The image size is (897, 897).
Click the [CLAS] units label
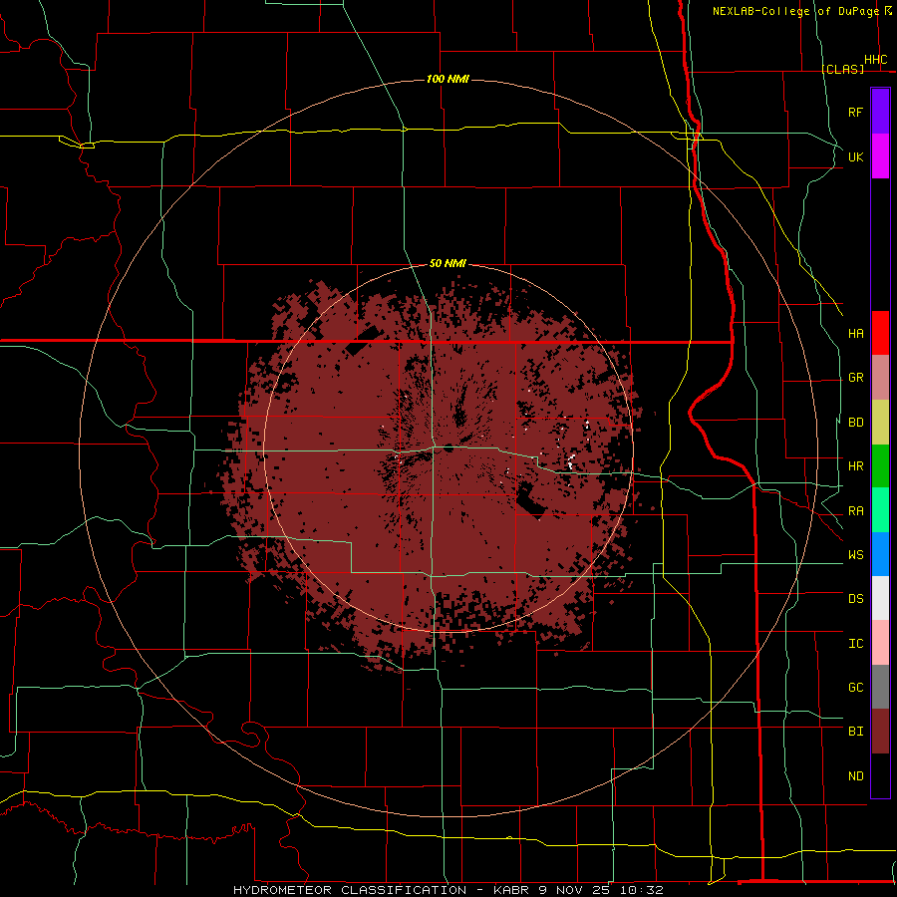click(842, 69)
